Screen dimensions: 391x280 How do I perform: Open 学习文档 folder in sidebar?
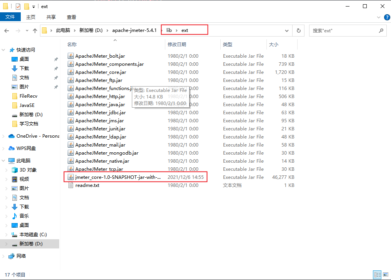click(x=29, y=124)
